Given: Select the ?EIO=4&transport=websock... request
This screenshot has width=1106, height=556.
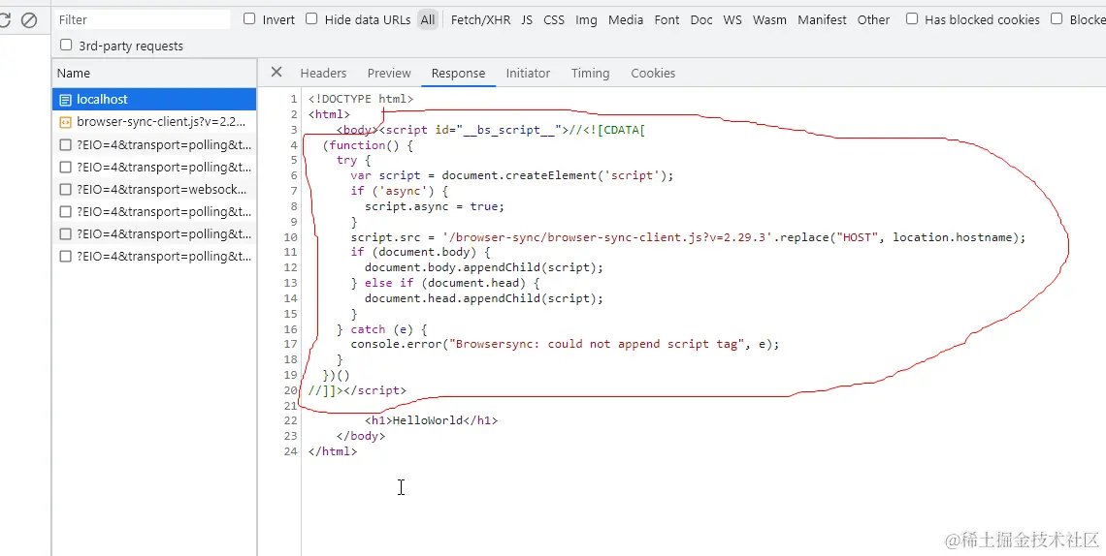Looking at the screenshot, I should 154,189.
